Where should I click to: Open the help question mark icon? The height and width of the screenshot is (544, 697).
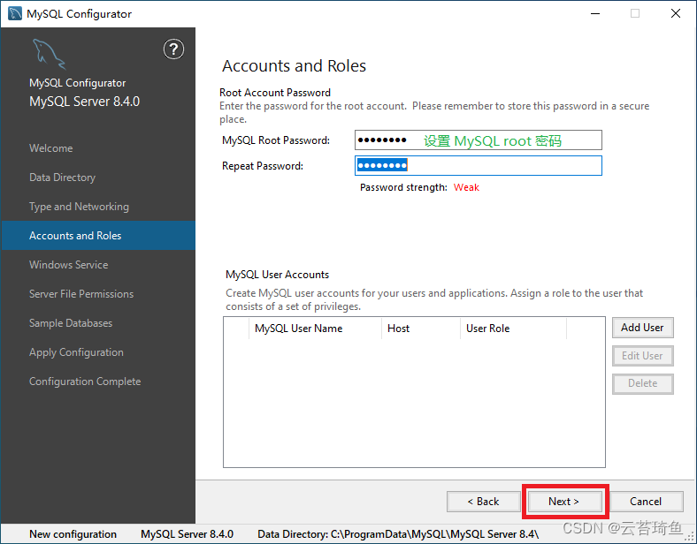tap(173, 49)
